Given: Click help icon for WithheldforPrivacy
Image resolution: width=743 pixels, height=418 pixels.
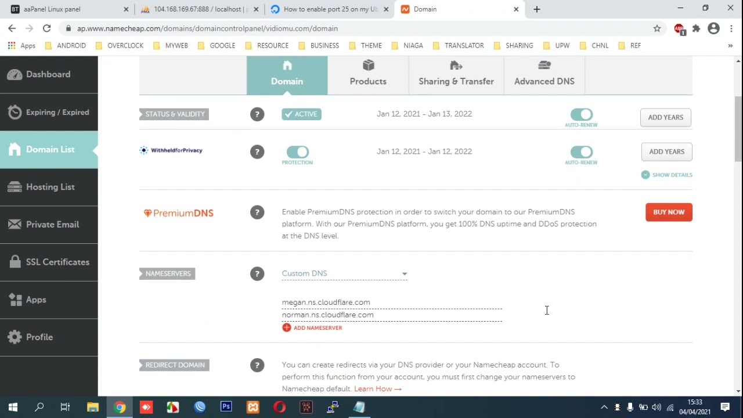Looking at the screenshot, I should 257,152.
